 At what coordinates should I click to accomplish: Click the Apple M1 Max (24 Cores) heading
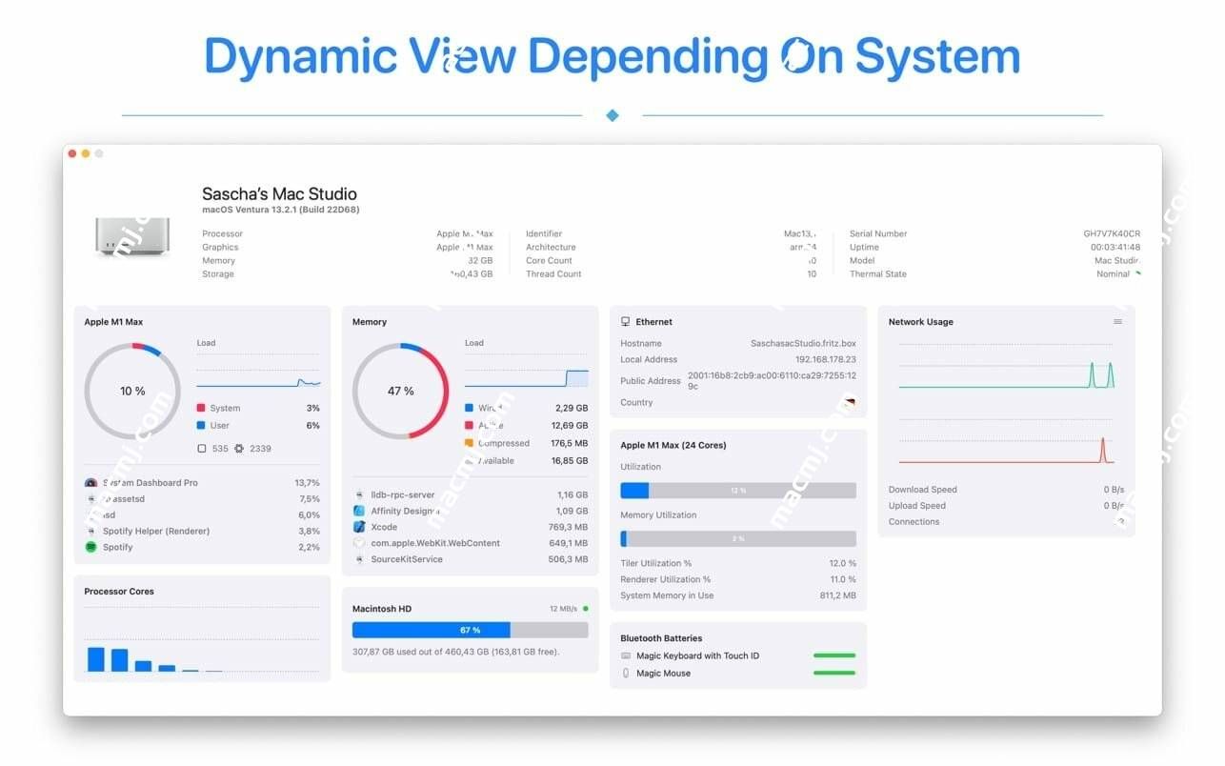click(673, 446)
